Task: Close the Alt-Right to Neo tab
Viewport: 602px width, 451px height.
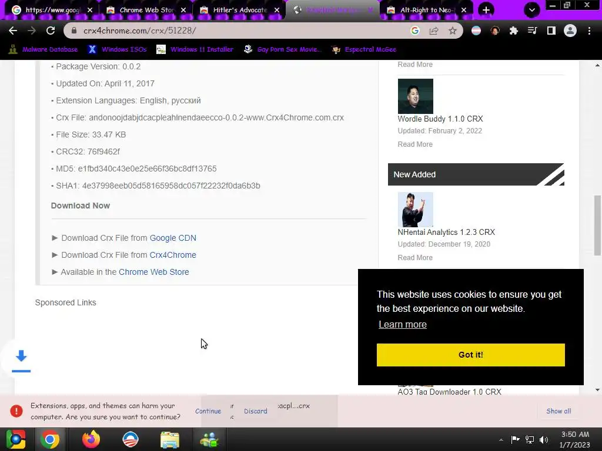Action: click(x=464, y=10)
